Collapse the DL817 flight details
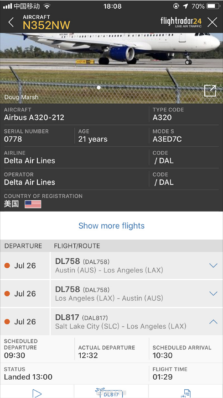This screenshot has width=223, height=398. coord(213,322)
